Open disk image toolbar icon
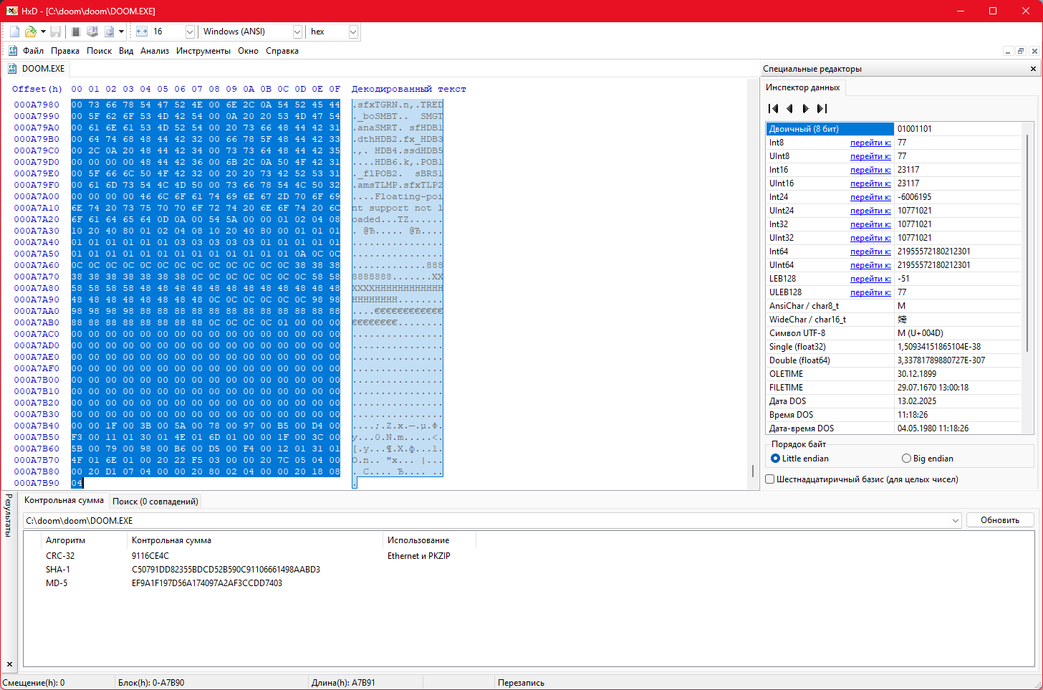This screenshot has width=1043, height=690. point(109,32)
